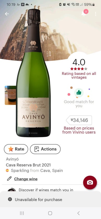Tap 'Rating based on all vintages' text
The width and height of the screenshot is (101, 219).
(79, 75)
